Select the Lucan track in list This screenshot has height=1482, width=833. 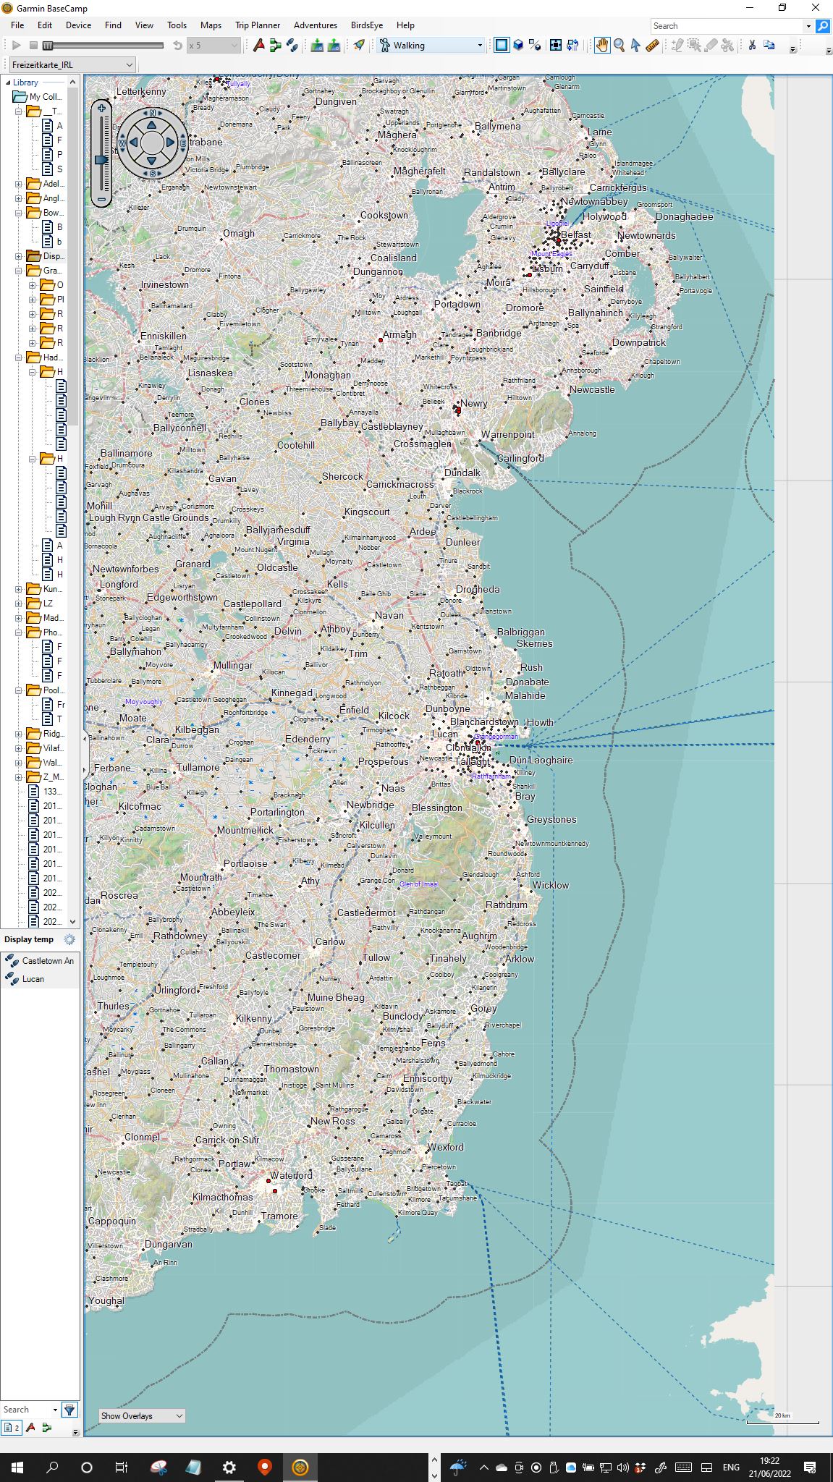[x=33, y=979]
